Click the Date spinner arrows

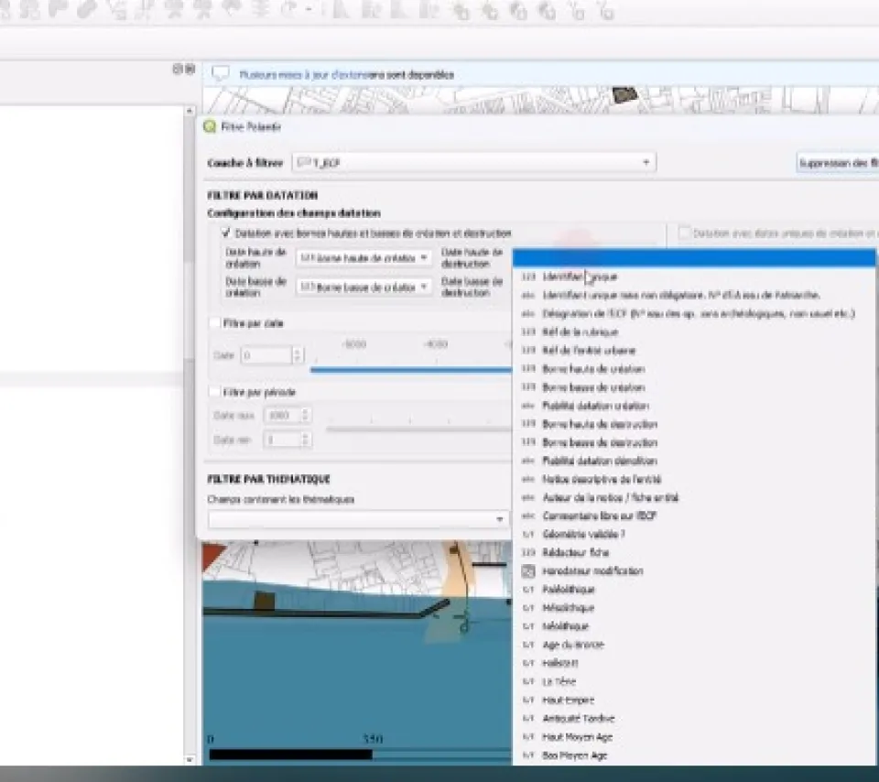tap(298, 355)
